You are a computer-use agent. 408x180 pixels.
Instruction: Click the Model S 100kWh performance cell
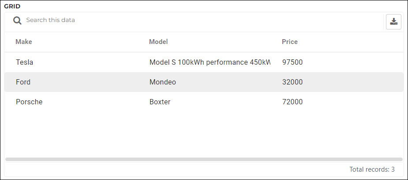point(210,62)
